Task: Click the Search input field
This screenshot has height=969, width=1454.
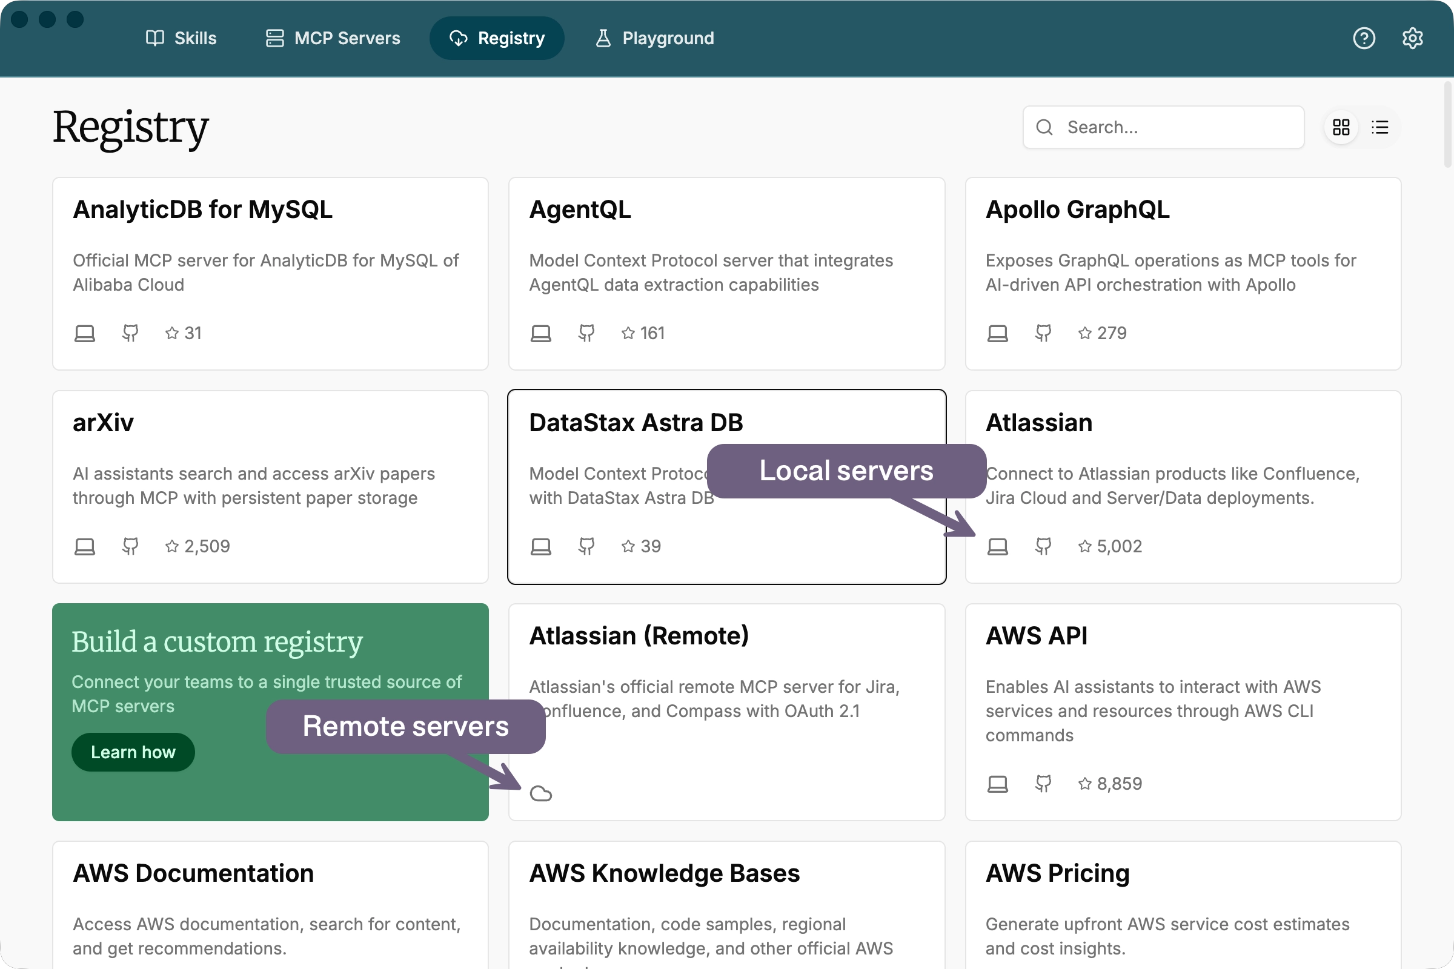Action: (x=1163, y=127)
